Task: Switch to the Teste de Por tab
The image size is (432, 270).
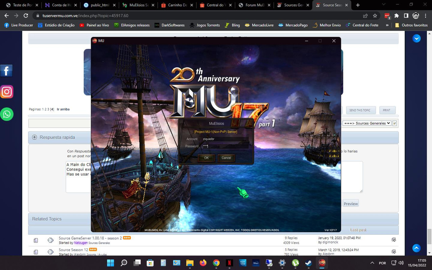Action: tap(22, 5)
